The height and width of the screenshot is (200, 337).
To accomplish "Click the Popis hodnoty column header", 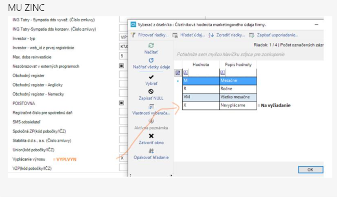I will [238, 65].
